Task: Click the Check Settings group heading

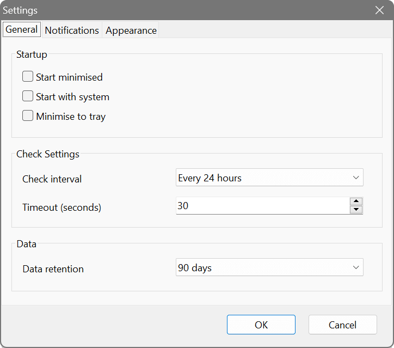Action: 48,154
